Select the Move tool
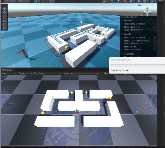This screenshot has height=148, width=165. 4,13
